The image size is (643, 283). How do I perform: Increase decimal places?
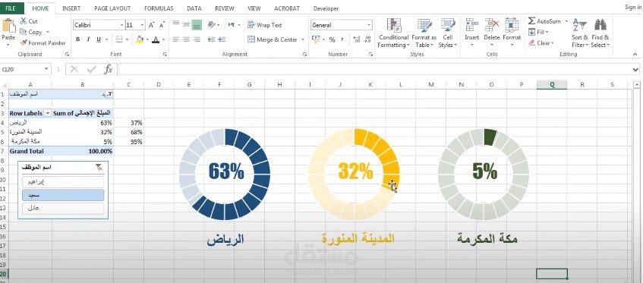[x=356, y=39]
